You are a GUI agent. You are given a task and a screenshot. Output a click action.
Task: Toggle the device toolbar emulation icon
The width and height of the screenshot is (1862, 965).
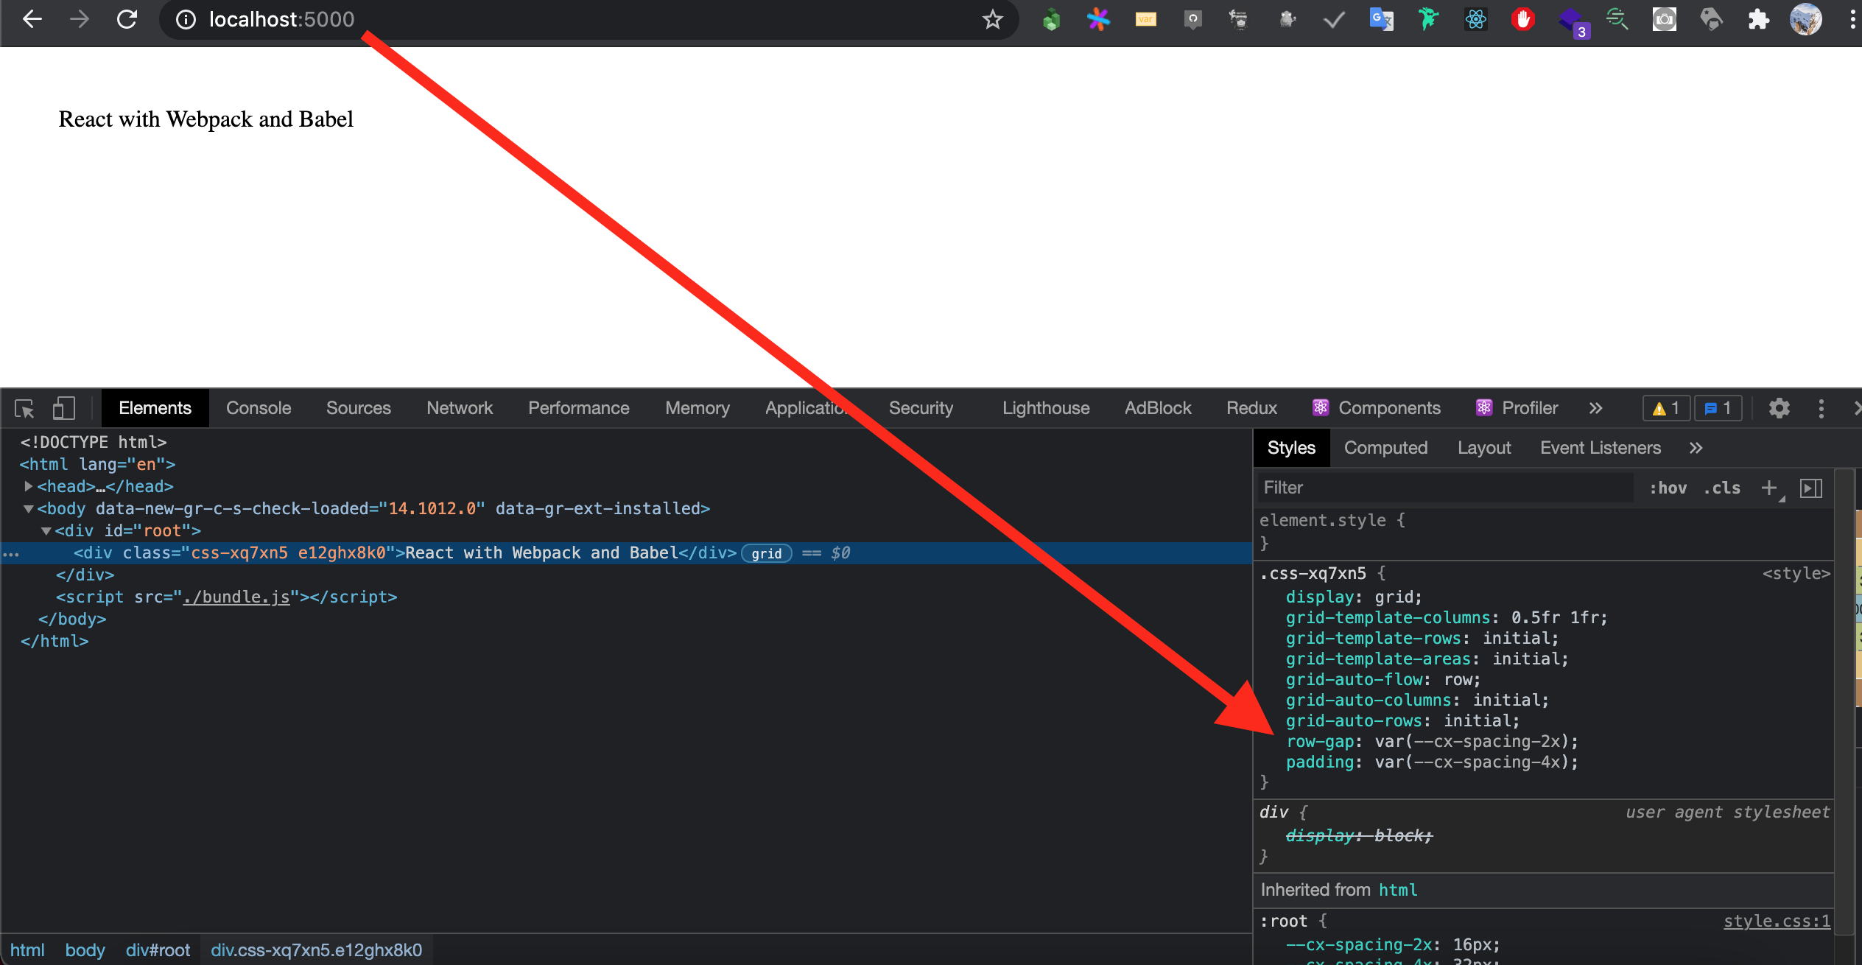pyautogui.click(x=64, y=407)
